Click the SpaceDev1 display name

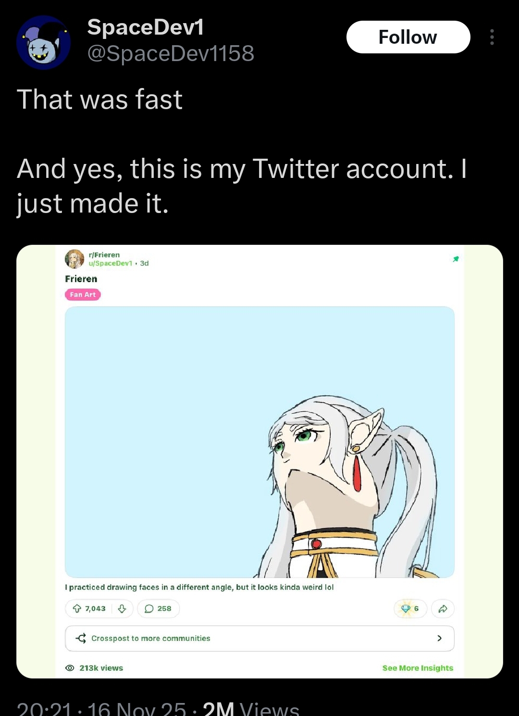point(145,27)
